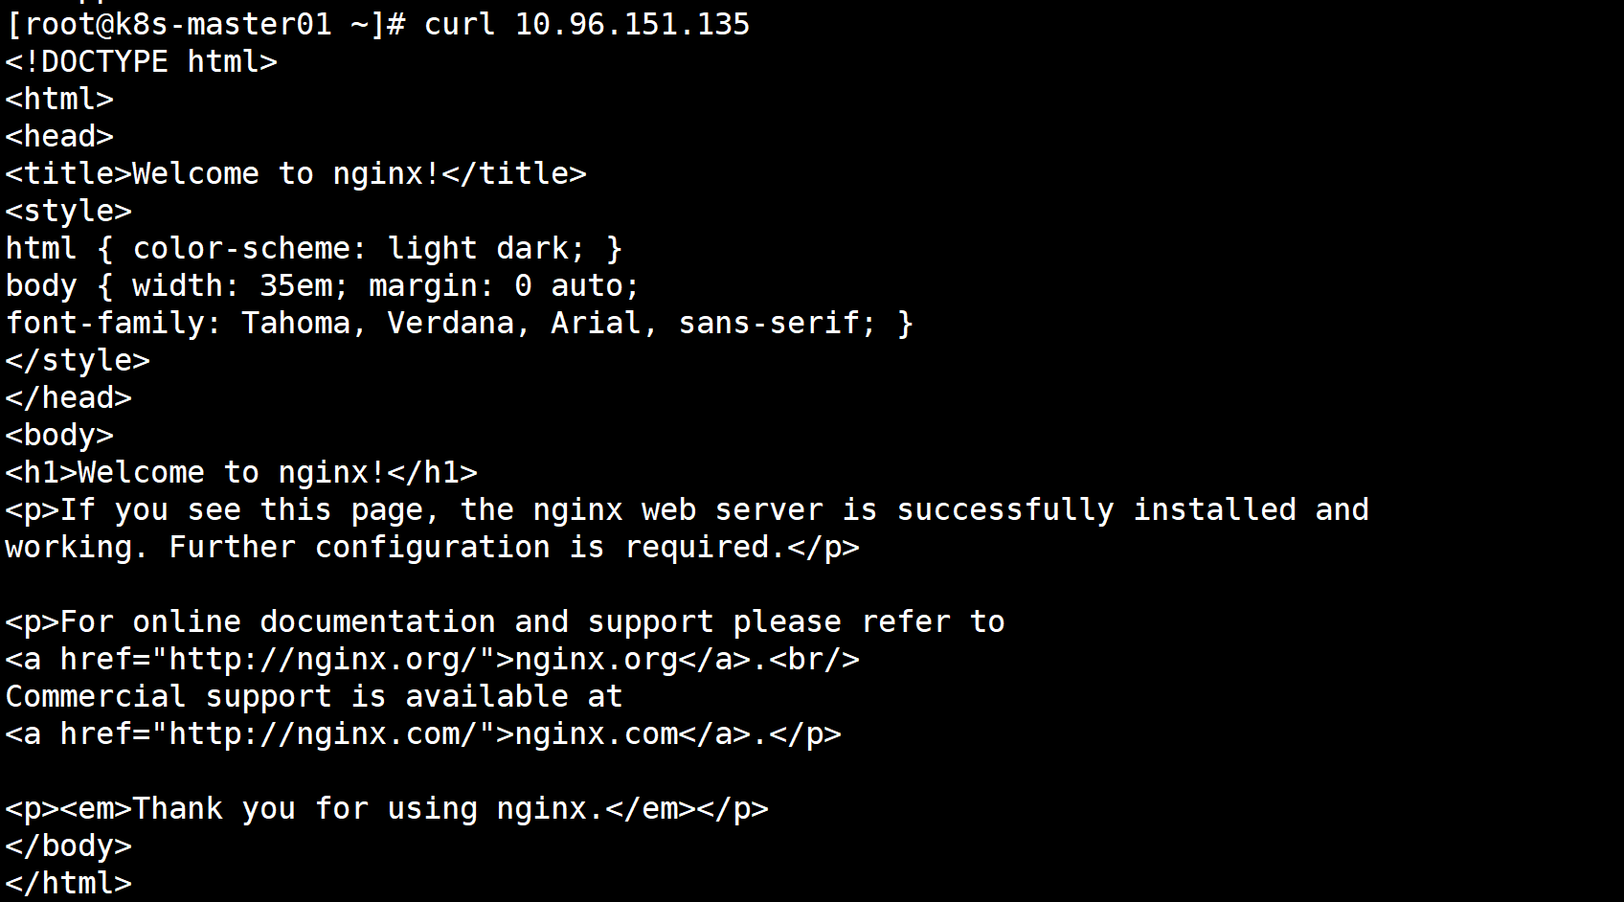Click the closing head tag
Screen dimensions: 1624x902
pyautogui.click(x=68, y=398)
